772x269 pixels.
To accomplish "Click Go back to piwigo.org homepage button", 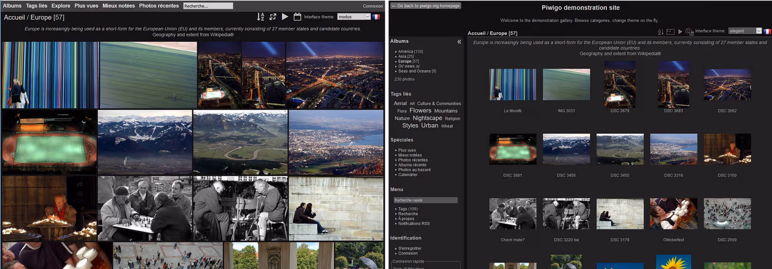I will pos(426,6).
